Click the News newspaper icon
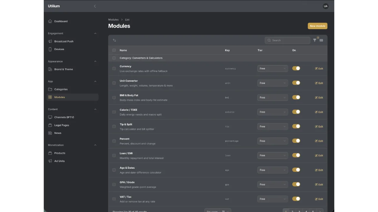Image resolution: width=378 pixels, height=212 pixels. tap(50, 133)
